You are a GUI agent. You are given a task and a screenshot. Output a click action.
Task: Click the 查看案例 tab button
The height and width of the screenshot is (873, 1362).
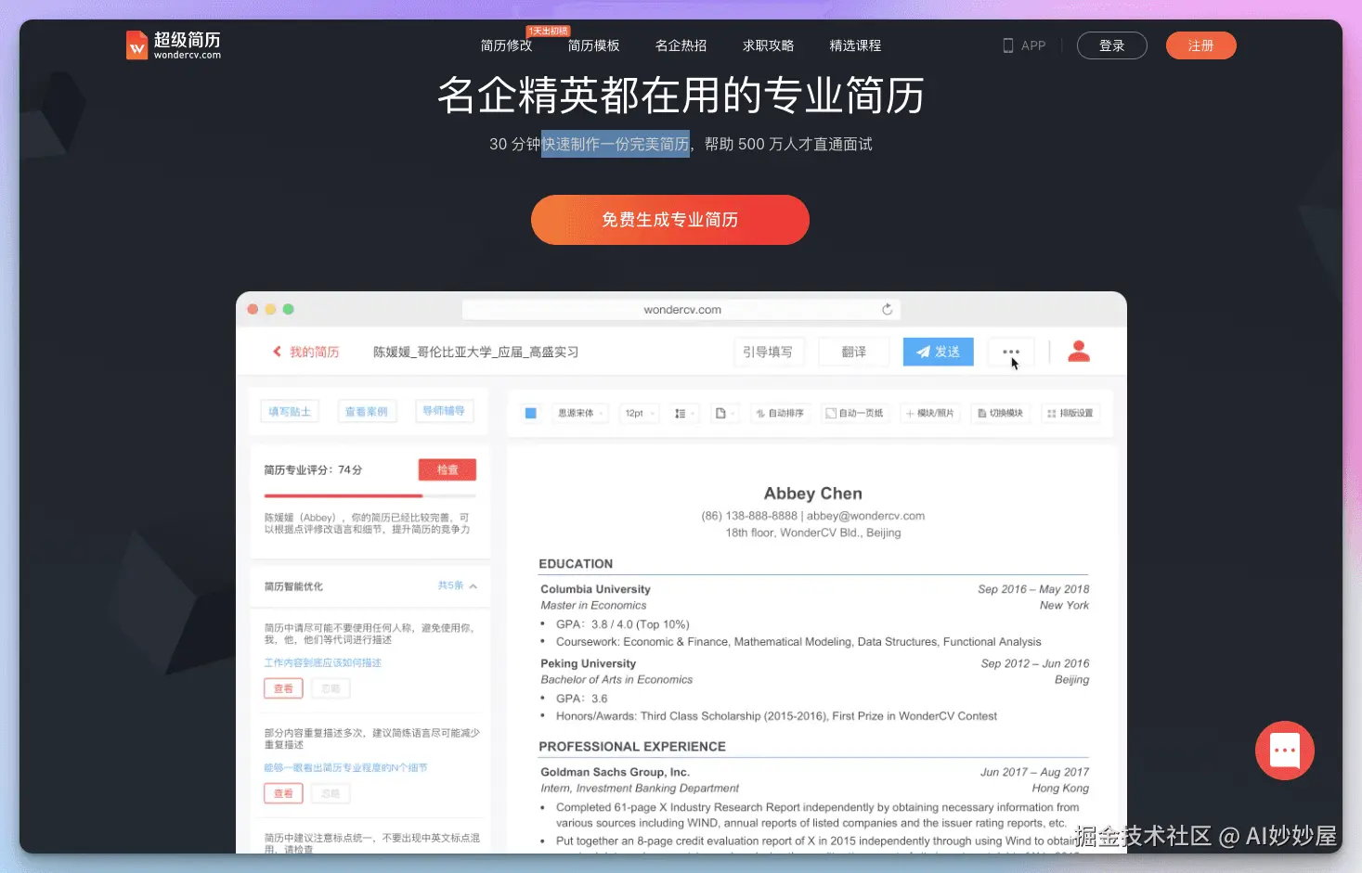tap(367, 411)
